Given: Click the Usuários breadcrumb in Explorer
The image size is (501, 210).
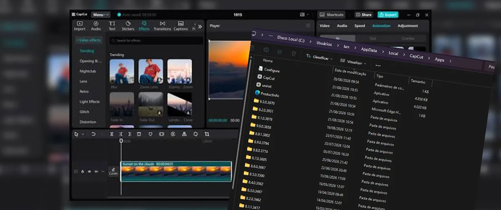Looking at the screenshot, I should point(324,43).
